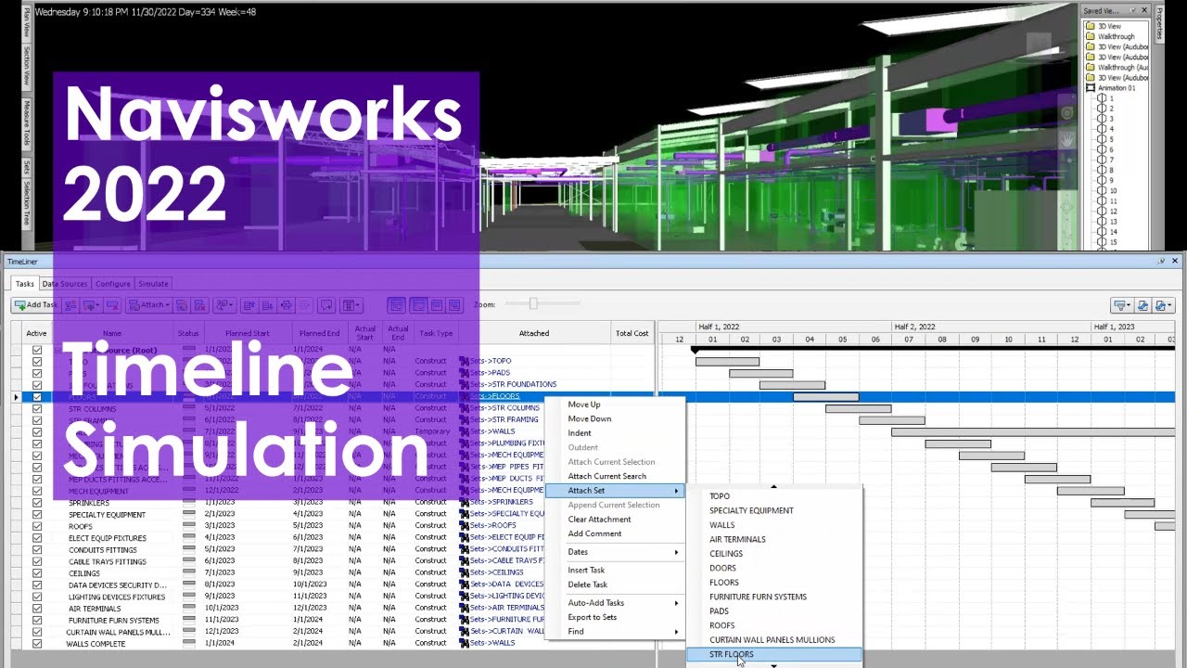Click Auto-Attach Using Rules toolbar icon
Viewport: 1187px width, 668px height.
click(x=181, y=305)
